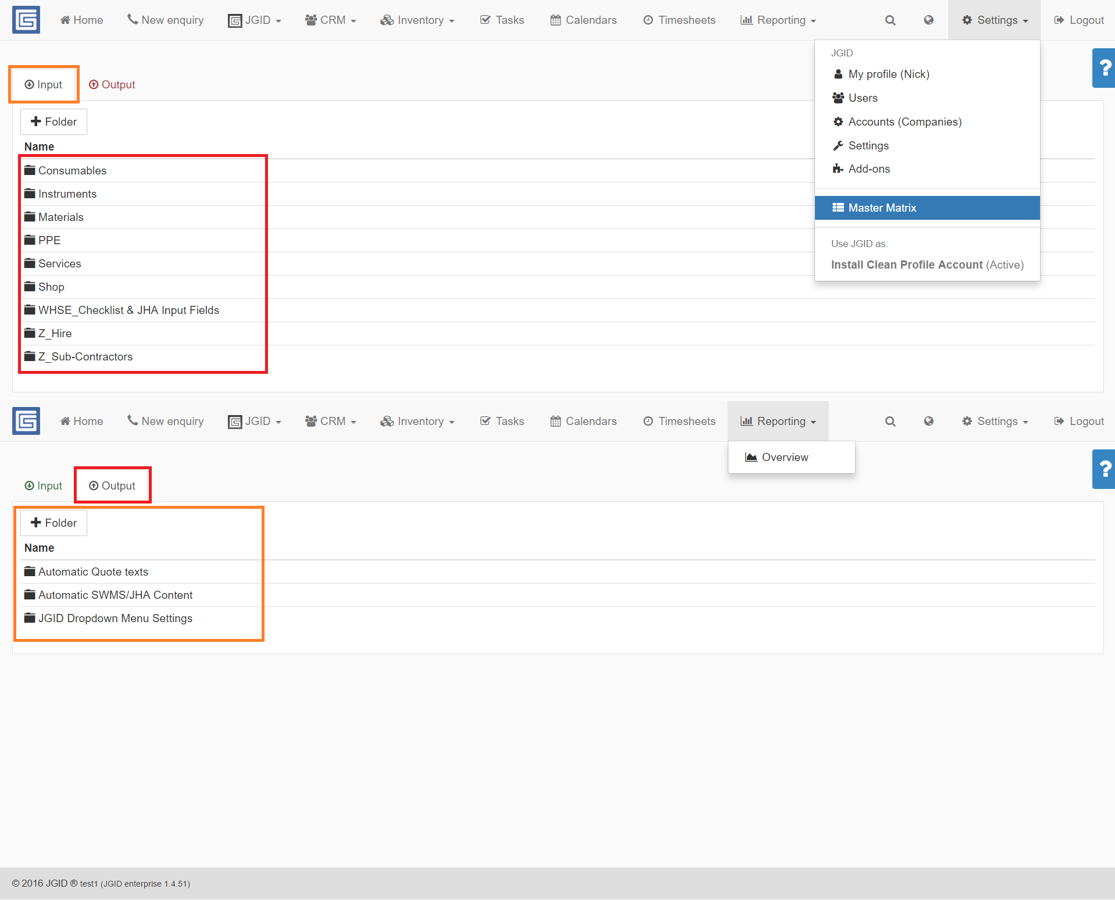Switch to the upper Input tab

click(x=44, y=84)
